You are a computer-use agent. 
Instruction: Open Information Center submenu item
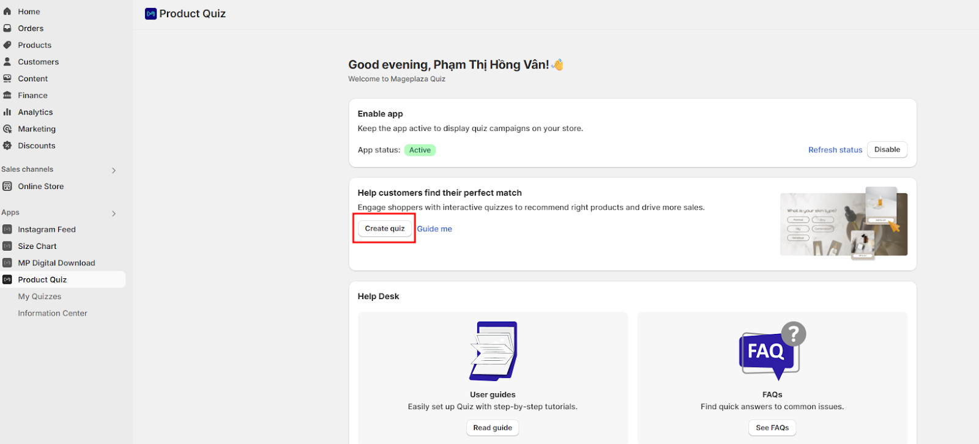(x=53, y=313)
